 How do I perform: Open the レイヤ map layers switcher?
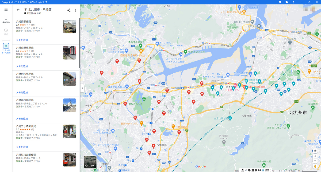[90, 162]
